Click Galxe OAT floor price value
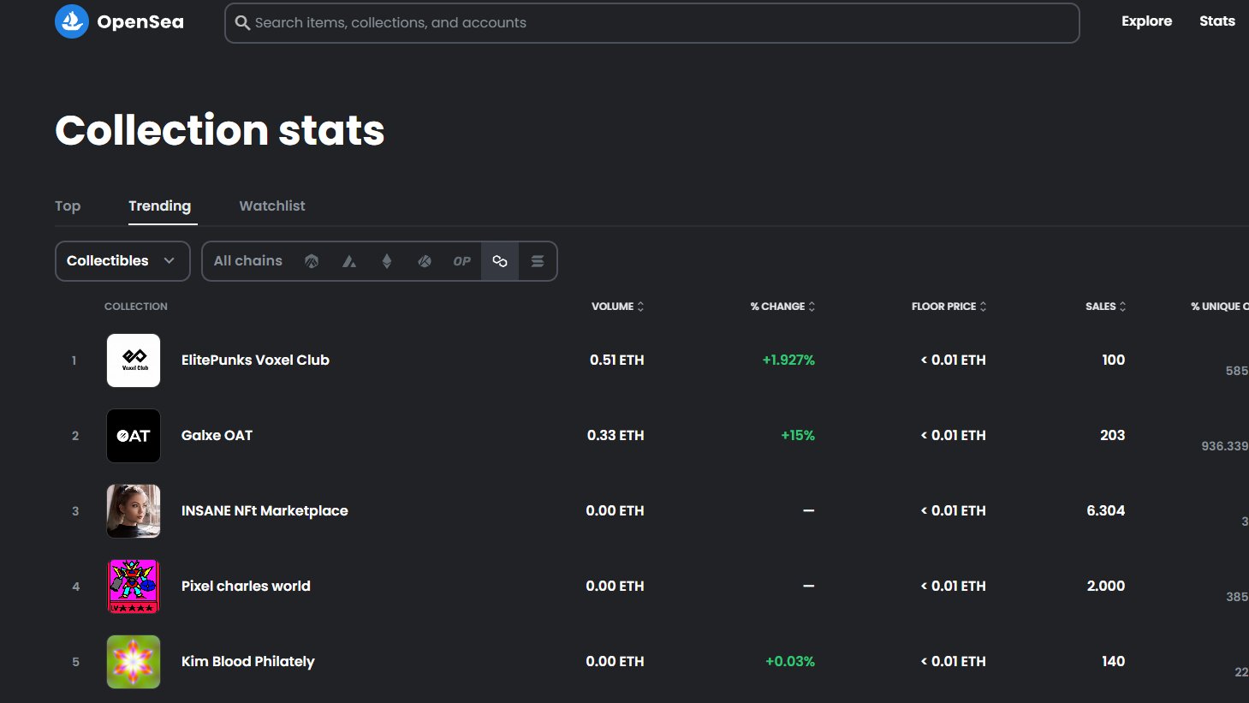 (x=953, y=436)
